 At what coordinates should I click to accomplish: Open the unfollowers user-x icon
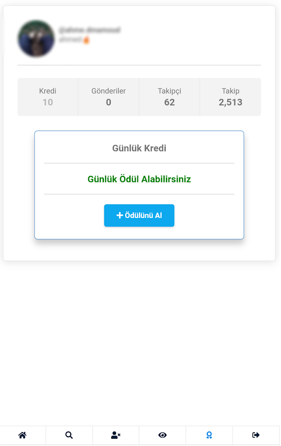116,435
